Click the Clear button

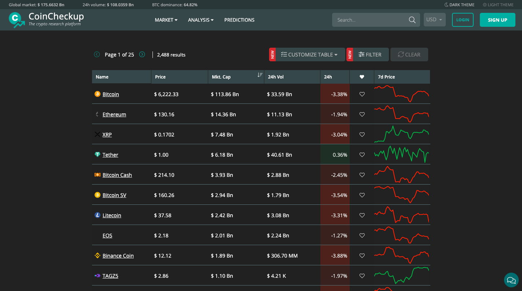point(409,55)
